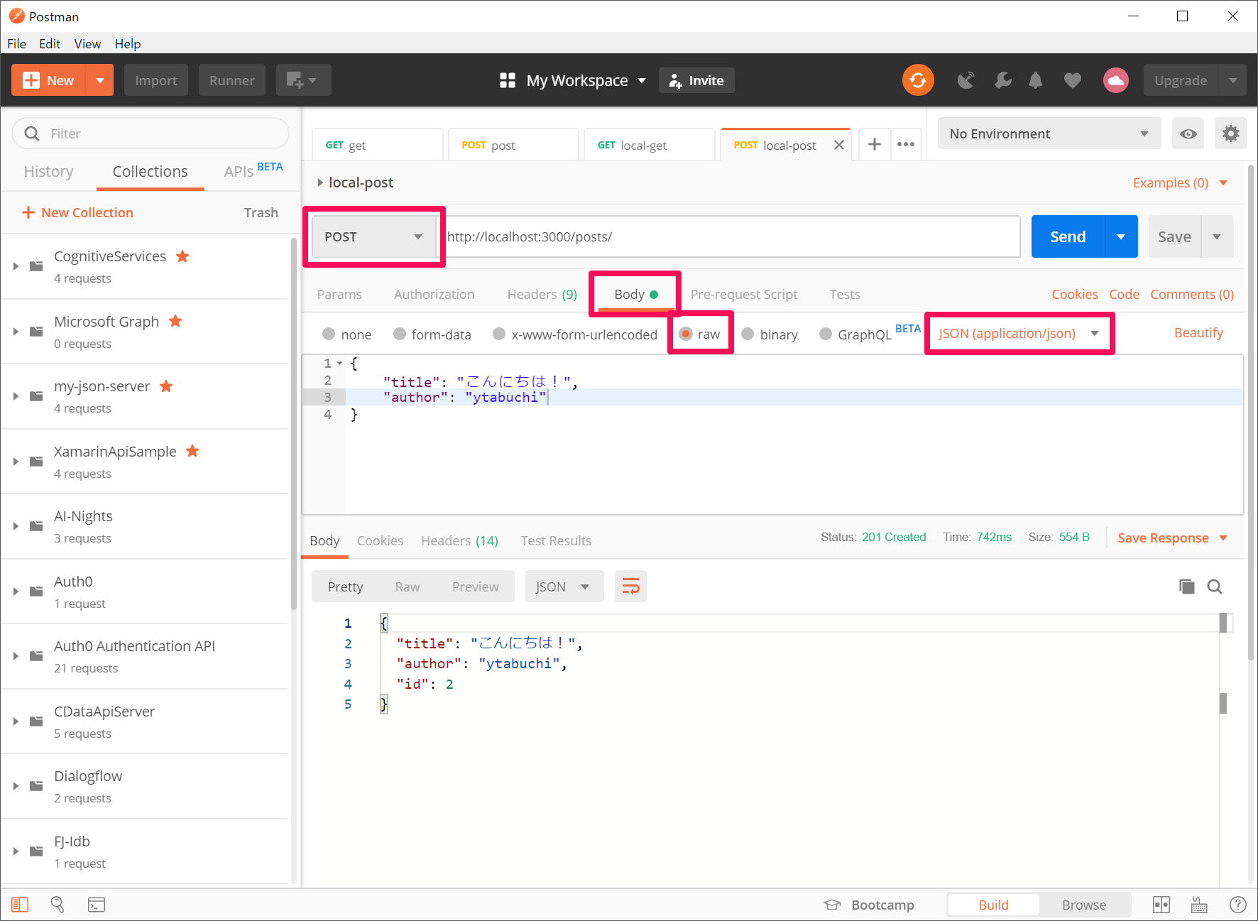Open the Postman console icon

point(96,905)
